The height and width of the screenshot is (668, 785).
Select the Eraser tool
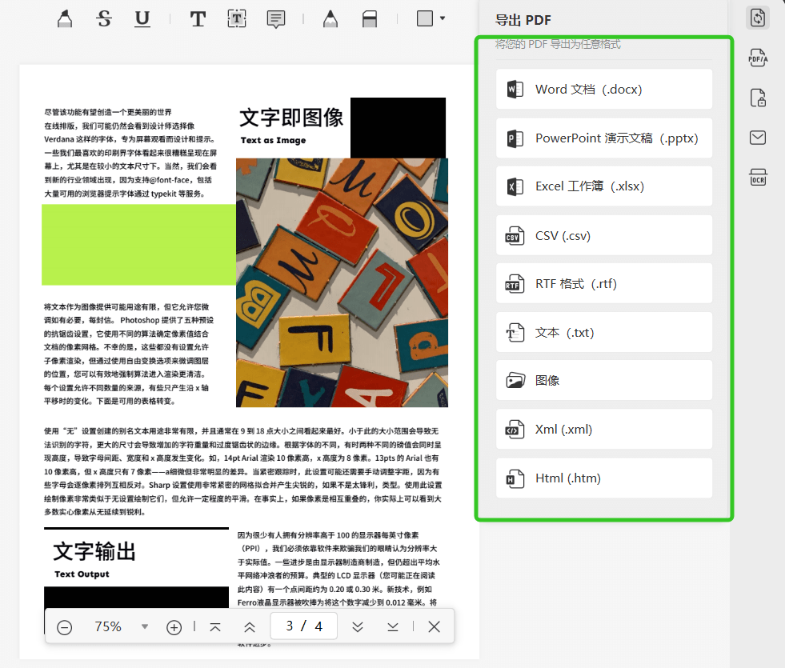pos(369,18)
